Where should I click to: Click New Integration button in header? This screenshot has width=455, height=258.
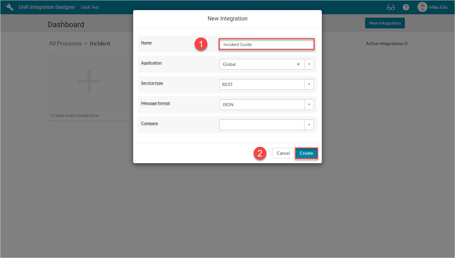pyautogui.click(x=385, y=23)
